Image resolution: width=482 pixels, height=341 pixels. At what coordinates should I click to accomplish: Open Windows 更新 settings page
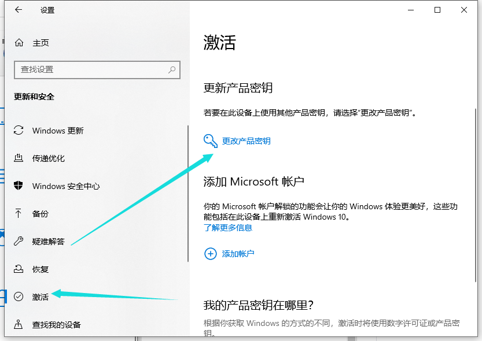click(58, 131)
